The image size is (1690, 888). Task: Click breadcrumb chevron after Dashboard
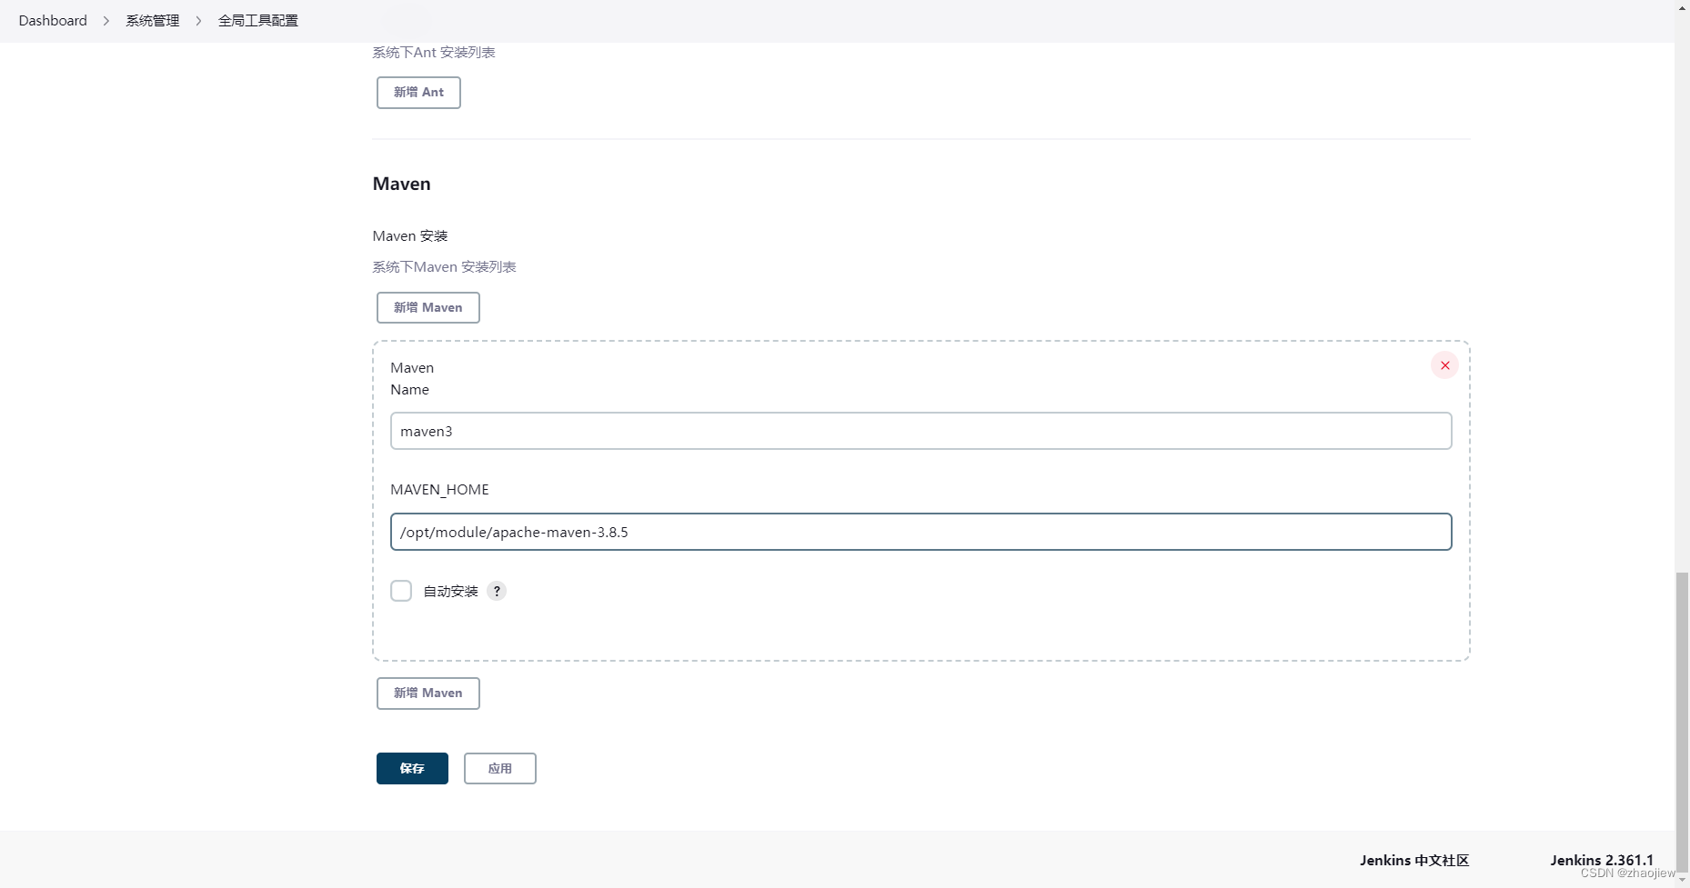click(x=106, y=21)
